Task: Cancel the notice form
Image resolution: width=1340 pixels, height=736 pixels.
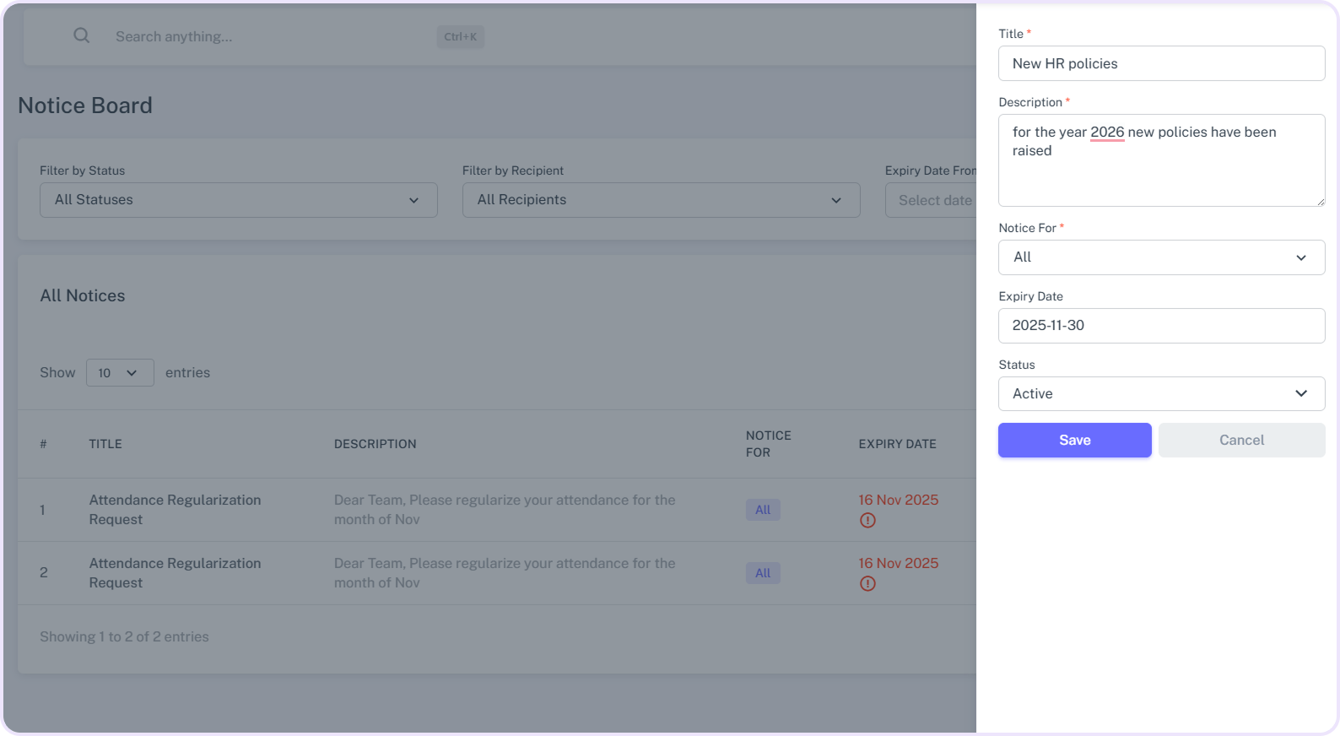Action: [1241, 441]
